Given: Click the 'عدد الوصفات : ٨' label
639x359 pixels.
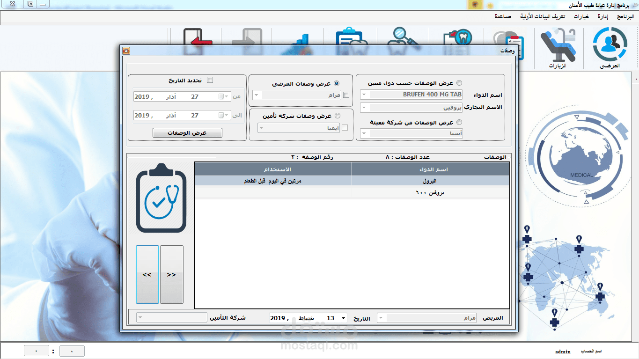Looking at the screenshot, I should pyautogui.click(x=407, y=157).
